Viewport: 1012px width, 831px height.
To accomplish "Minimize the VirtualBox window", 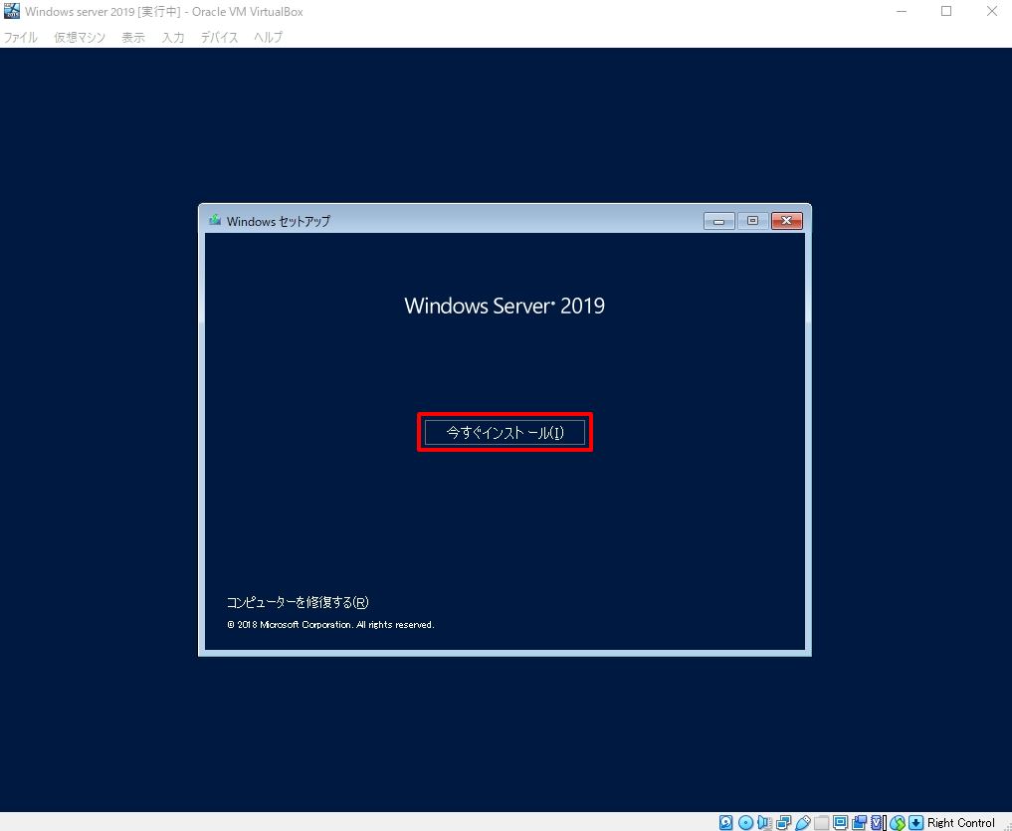I will (902, 11).
